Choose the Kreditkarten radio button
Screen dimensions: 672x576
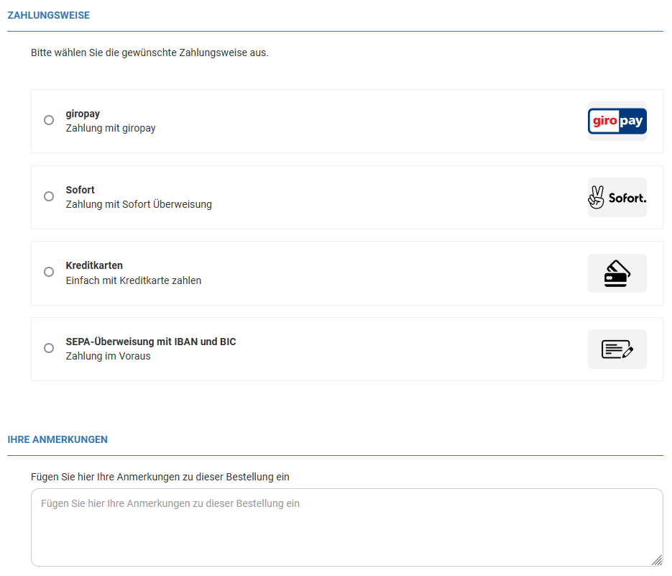49,272
